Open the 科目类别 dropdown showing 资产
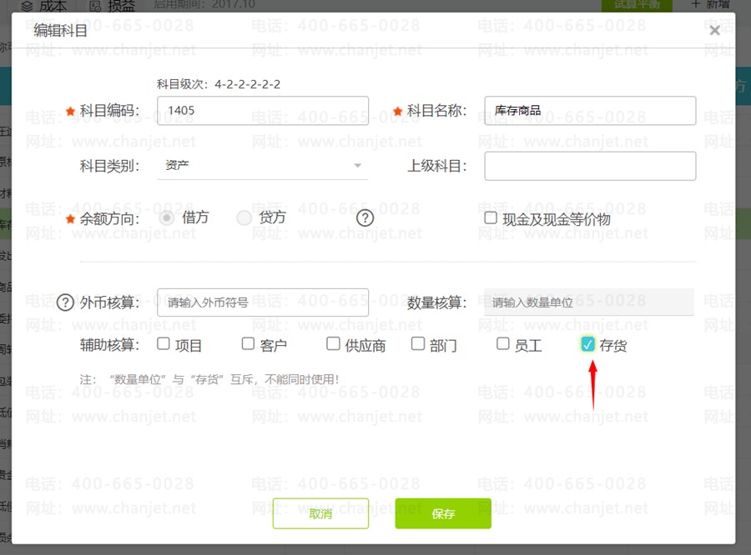The width and height of the screenshot is (751, 555). (x=263, y=166)
